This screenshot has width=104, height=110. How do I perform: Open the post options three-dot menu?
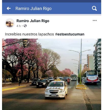tap(95, 20)
